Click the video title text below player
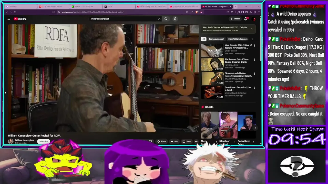Image resolution: width=328 pixels, height=184 pixels. pos(34,136)
